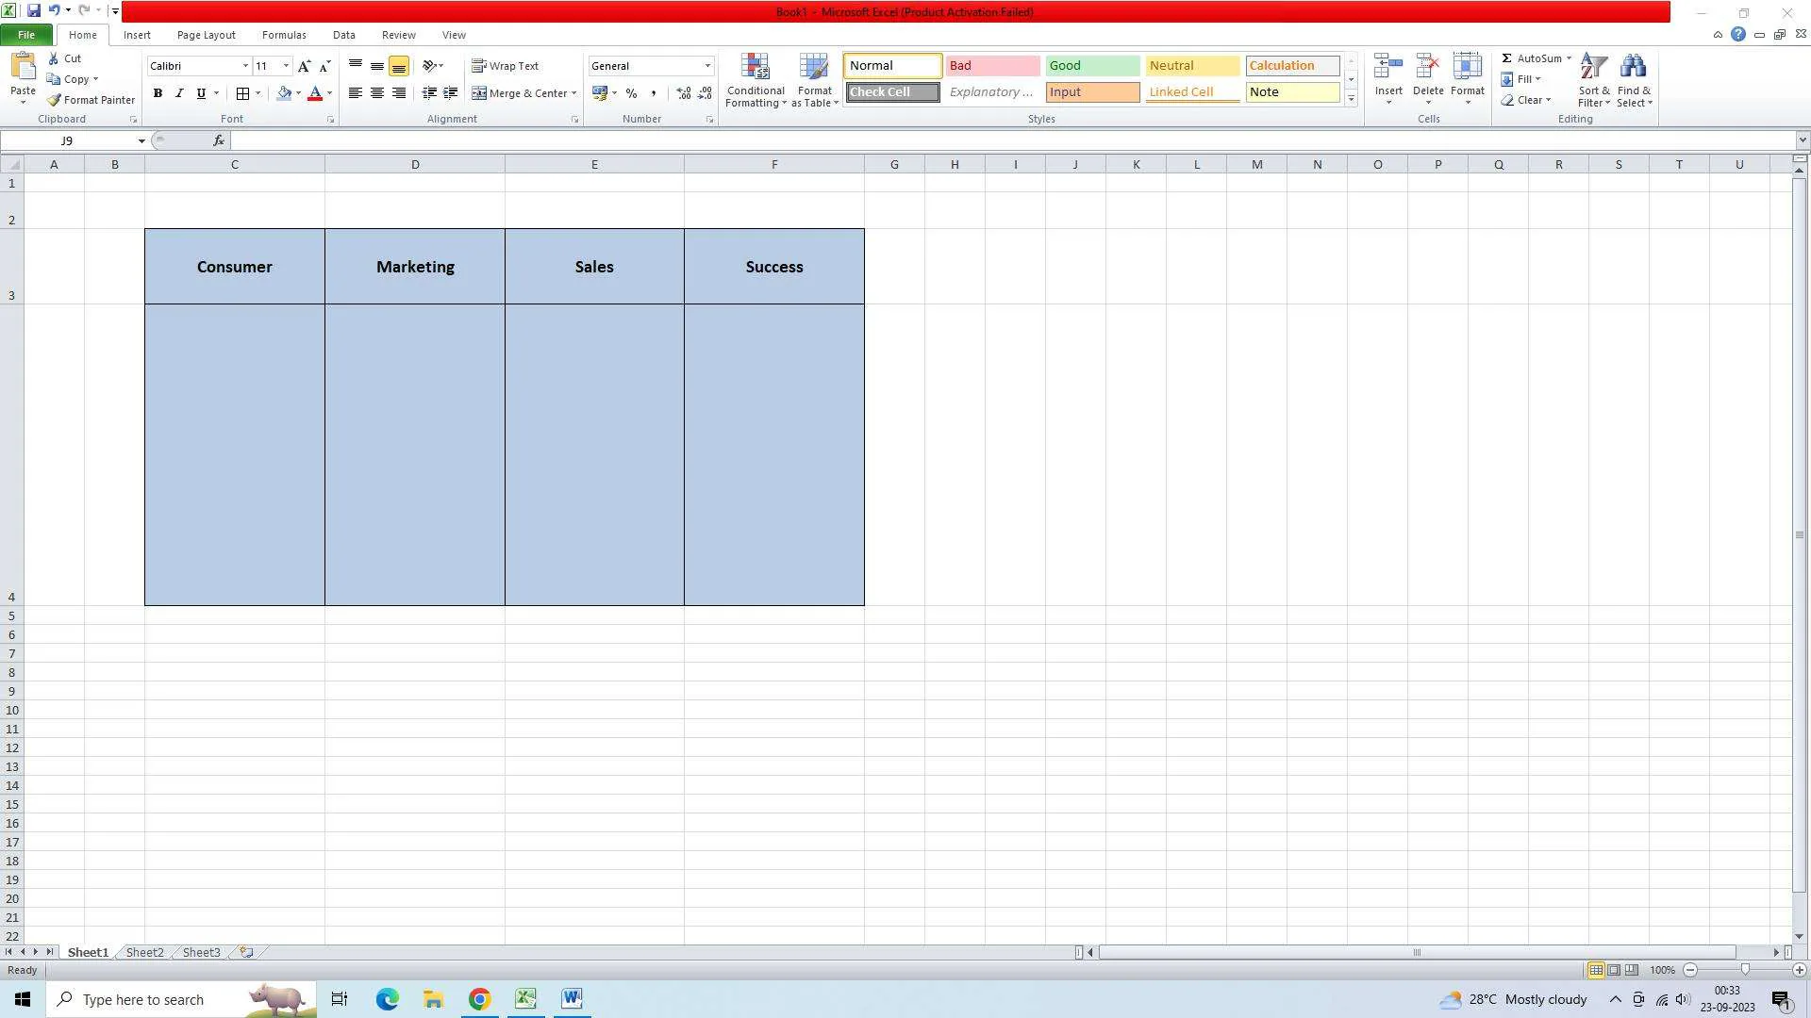Select the Formulas ribbon tab
This screenshot has width=1811, height=1018.
point(282,34)
